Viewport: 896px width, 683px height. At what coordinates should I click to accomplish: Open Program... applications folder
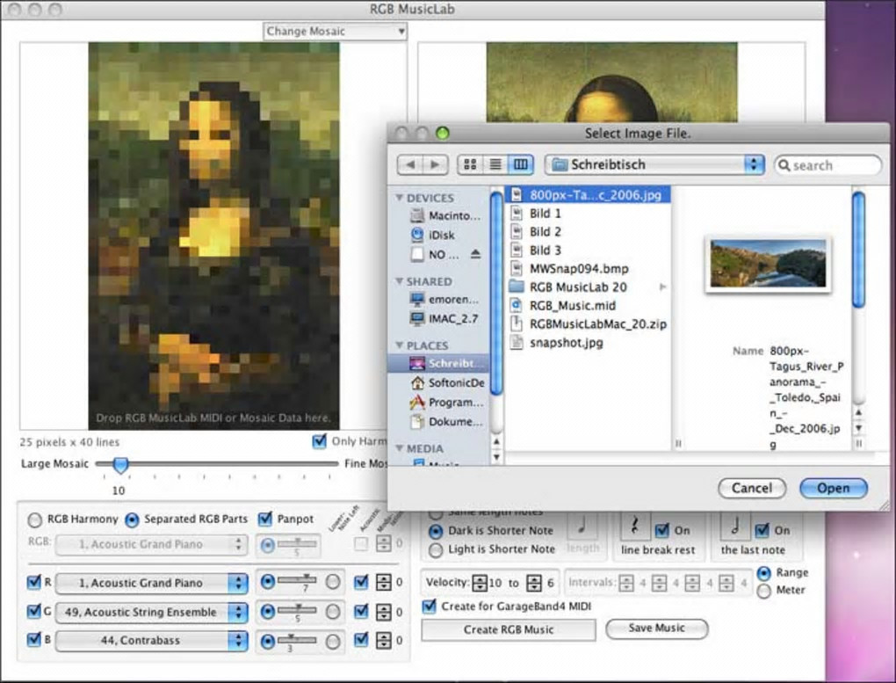pyautogui.click(x=446, y=402)
